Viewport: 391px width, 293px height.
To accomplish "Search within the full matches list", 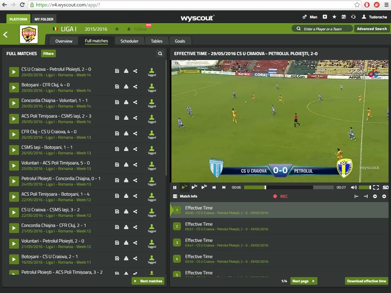I will (160, 54).
